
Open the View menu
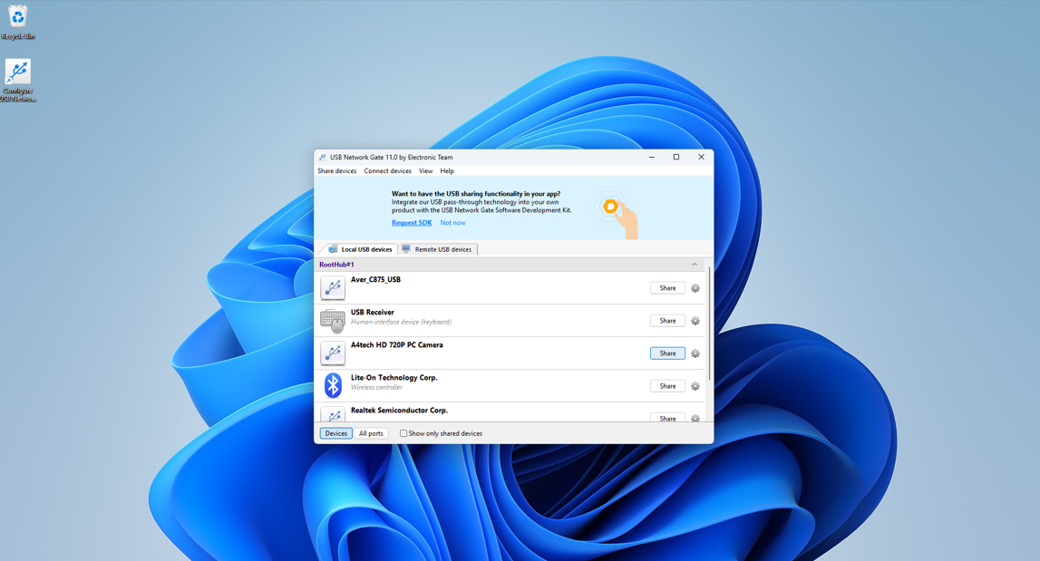click(426, 171)
